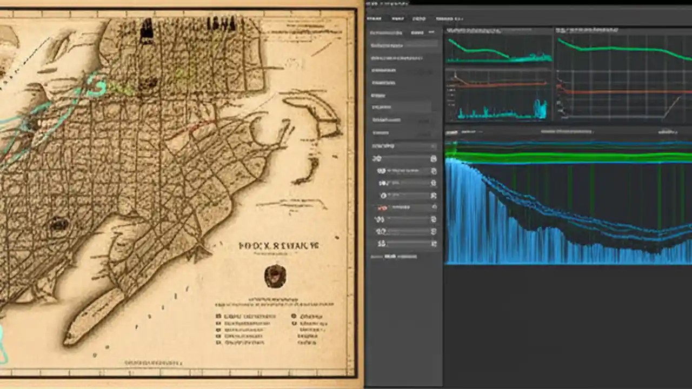Click the icon at the right end of the bottom slider row
This screenshot has width=692, height=389.
[x=433, y=244]
